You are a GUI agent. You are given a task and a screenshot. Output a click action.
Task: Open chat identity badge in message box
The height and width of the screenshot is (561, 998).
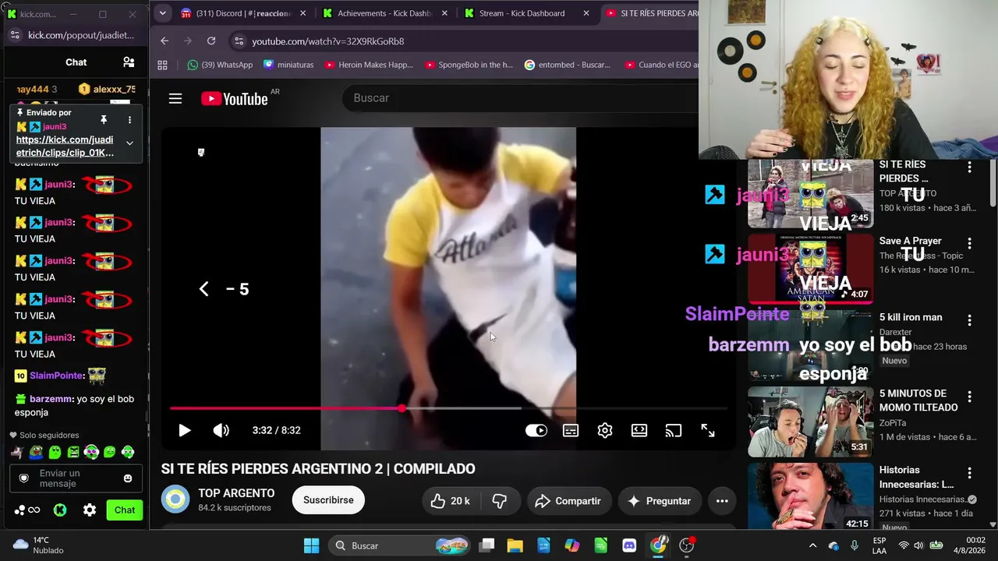(24, 478)
